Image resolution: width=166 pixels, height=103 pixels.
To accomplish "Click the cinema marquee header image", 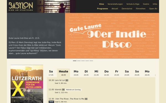I will coord(56,6).
